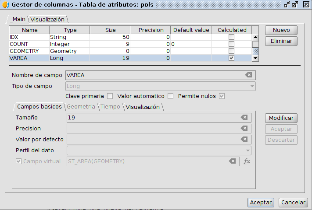Image resolution: width=312 pixels, height=210 pixels.
Task: Toggle the Clave primaria checkbox
Action: 110,96
